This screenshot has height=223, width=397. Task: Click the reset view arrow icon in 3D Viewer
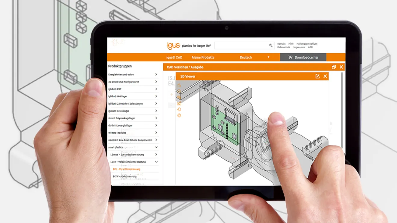coord(179,110)
